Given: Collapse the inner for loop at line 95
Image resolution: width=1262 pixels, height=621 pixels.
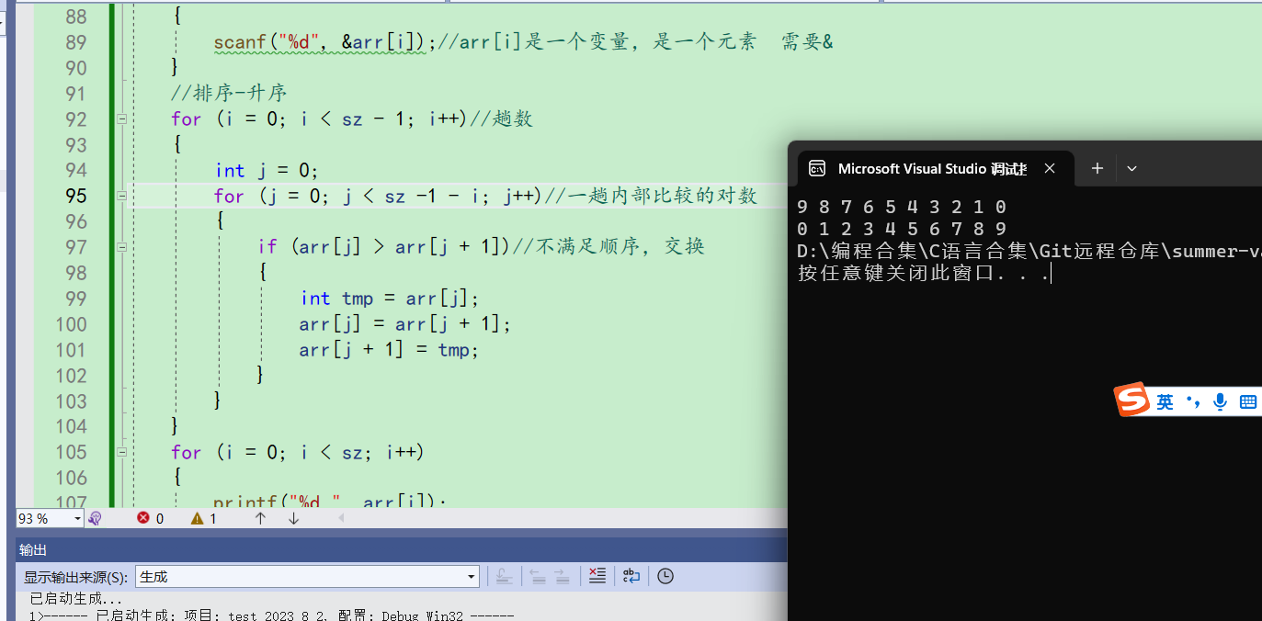Looking at the screenshot, I should click(120, 196).
